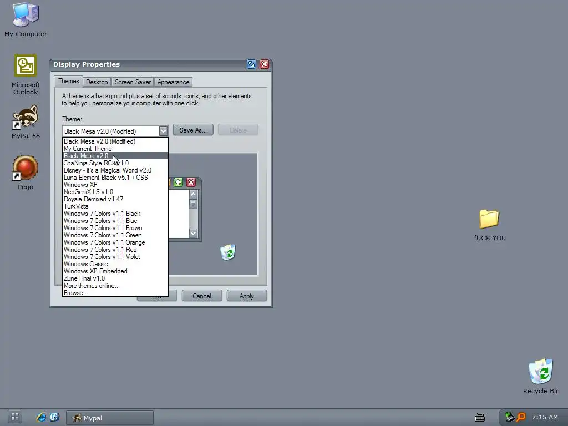Click the red X button in theme preview
This screenshot has width=568, height=426.
(191, 182)
